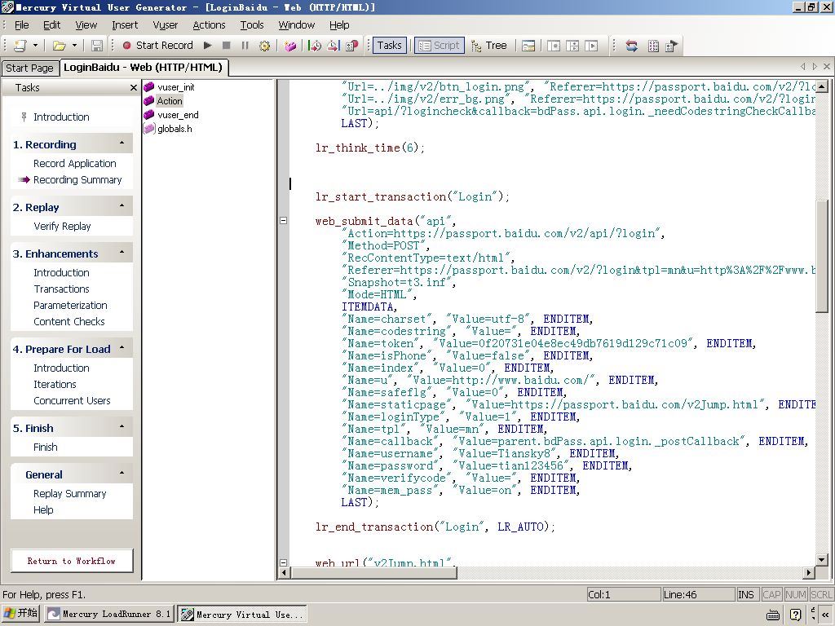
Task: Collapse the 3. Enhancements section
Action: pyautogui.click(x=122, y=253)
